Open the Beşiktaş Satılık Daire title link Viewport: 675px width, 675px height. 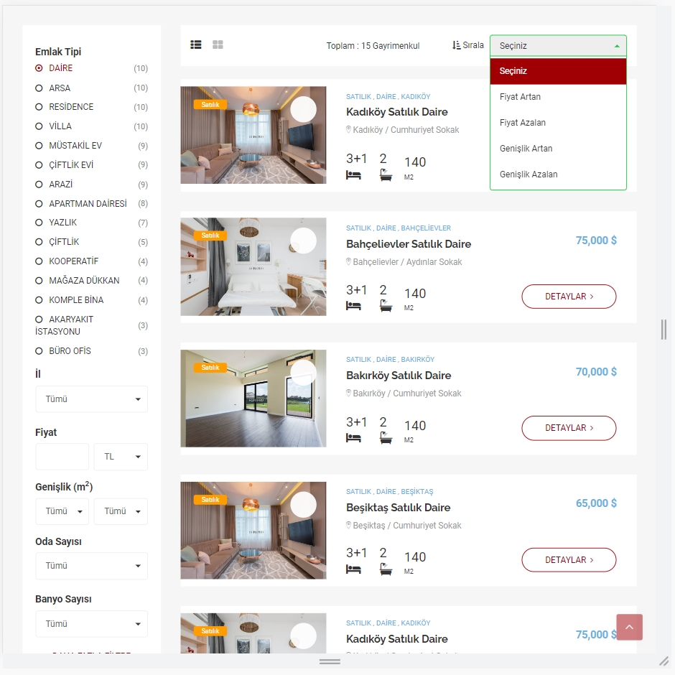(x=399, y=508)
